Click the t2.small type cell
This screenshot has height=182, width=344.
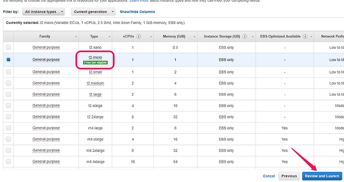(x=96, y=72)
